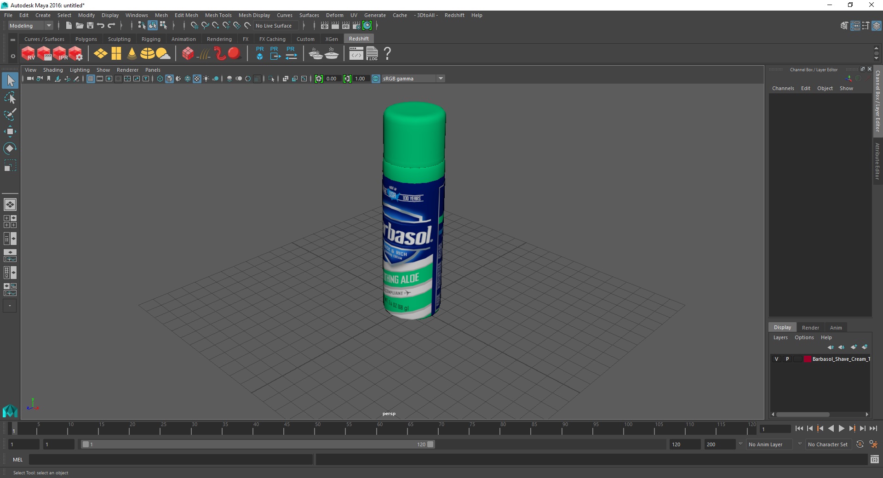Switch to the Rendering shelf tab
The image size is (883, 478).
[219, 39]
